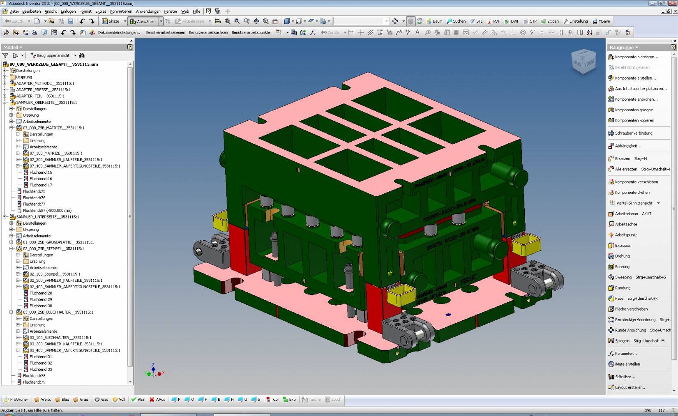678x416 pixels.
Task: Toggle AEin in the status bar
Action: (138, 399)
